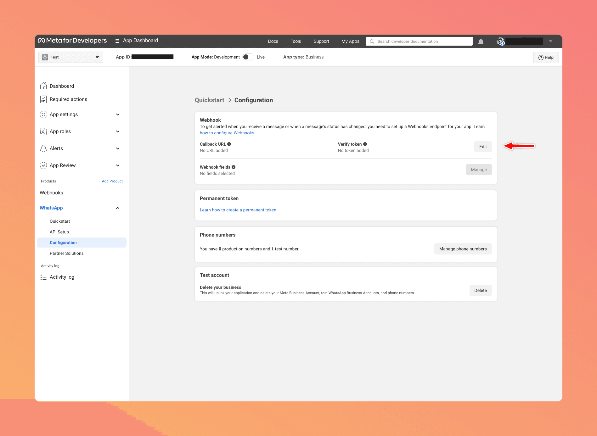Image resolution: width=597 pixels, height=436 pixels.
Task: Click Add Product link
Action: [112, 181]
